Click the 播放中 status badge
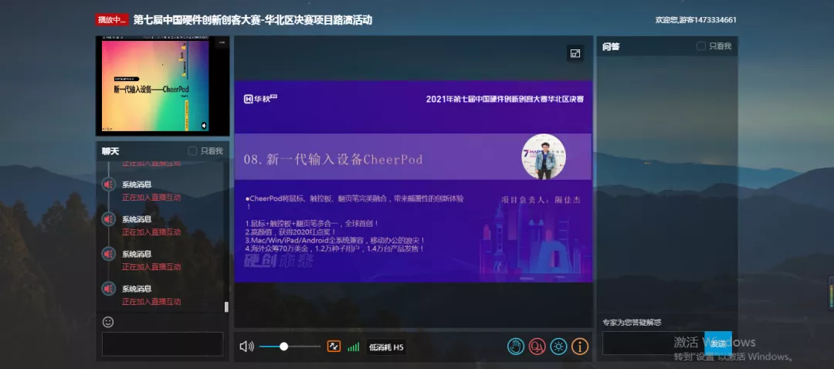The image size is (834, 369). 112,20
